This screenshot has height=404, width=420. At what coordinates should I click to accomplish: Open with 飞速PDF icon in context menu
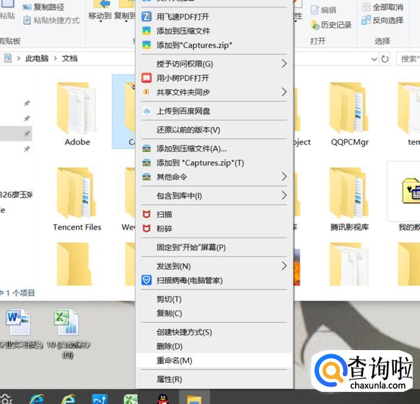coord(146,16)
